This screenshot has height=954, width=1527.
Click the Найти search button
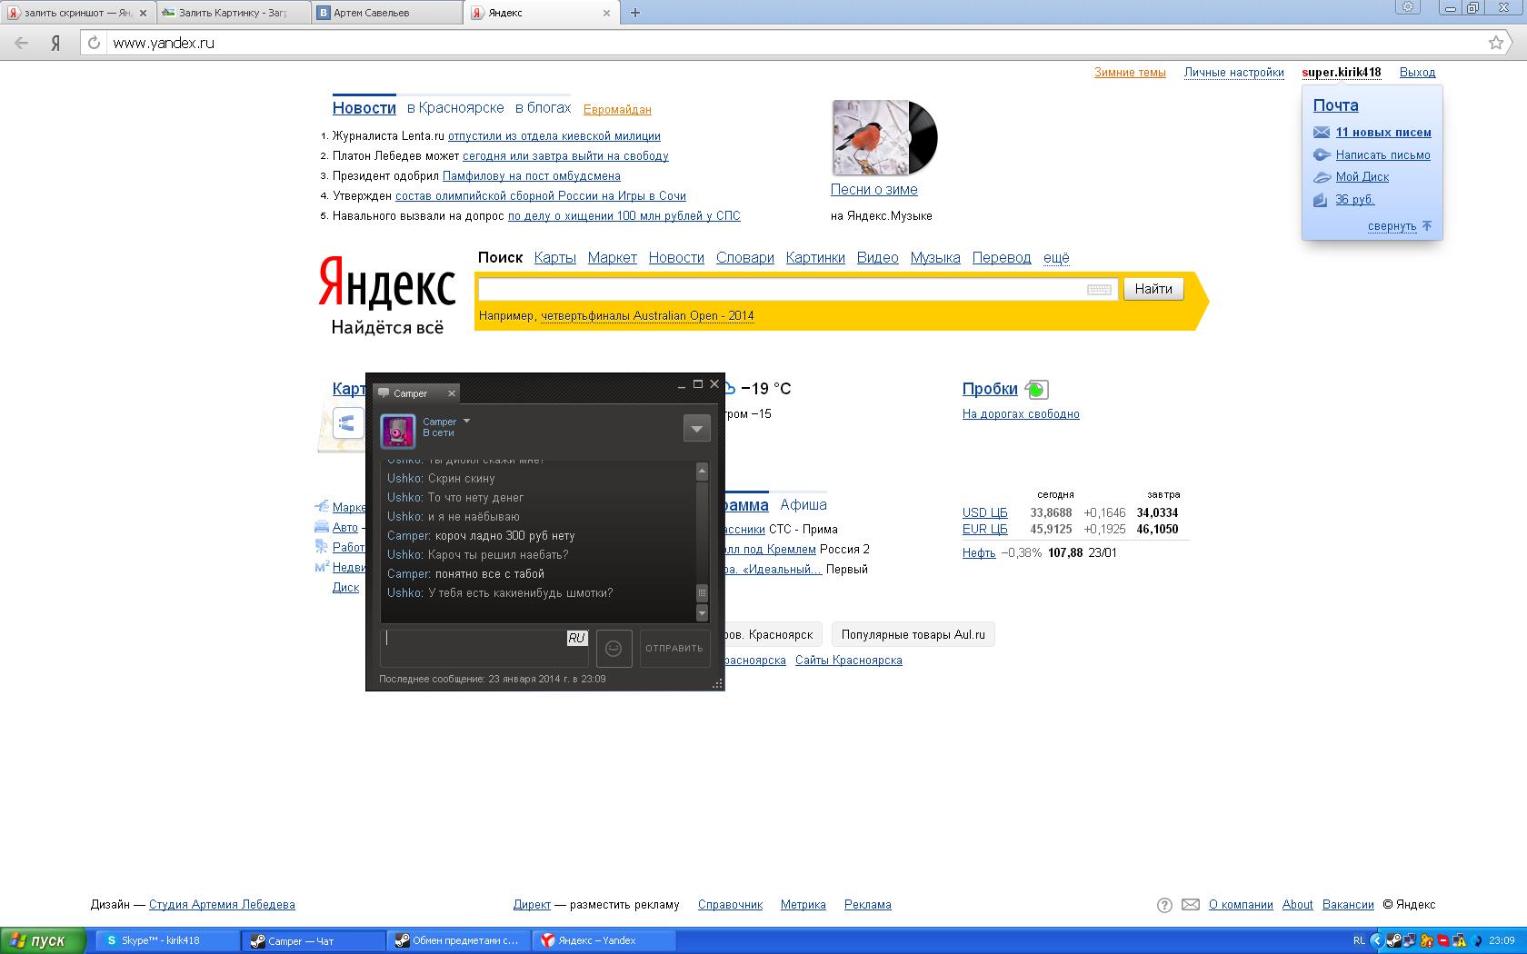coord(1153,289)
